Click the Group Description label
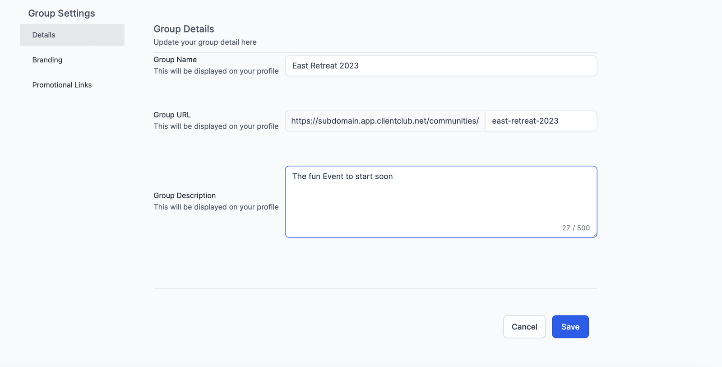Screen dimensions: 722x367 tap(185, 195)
